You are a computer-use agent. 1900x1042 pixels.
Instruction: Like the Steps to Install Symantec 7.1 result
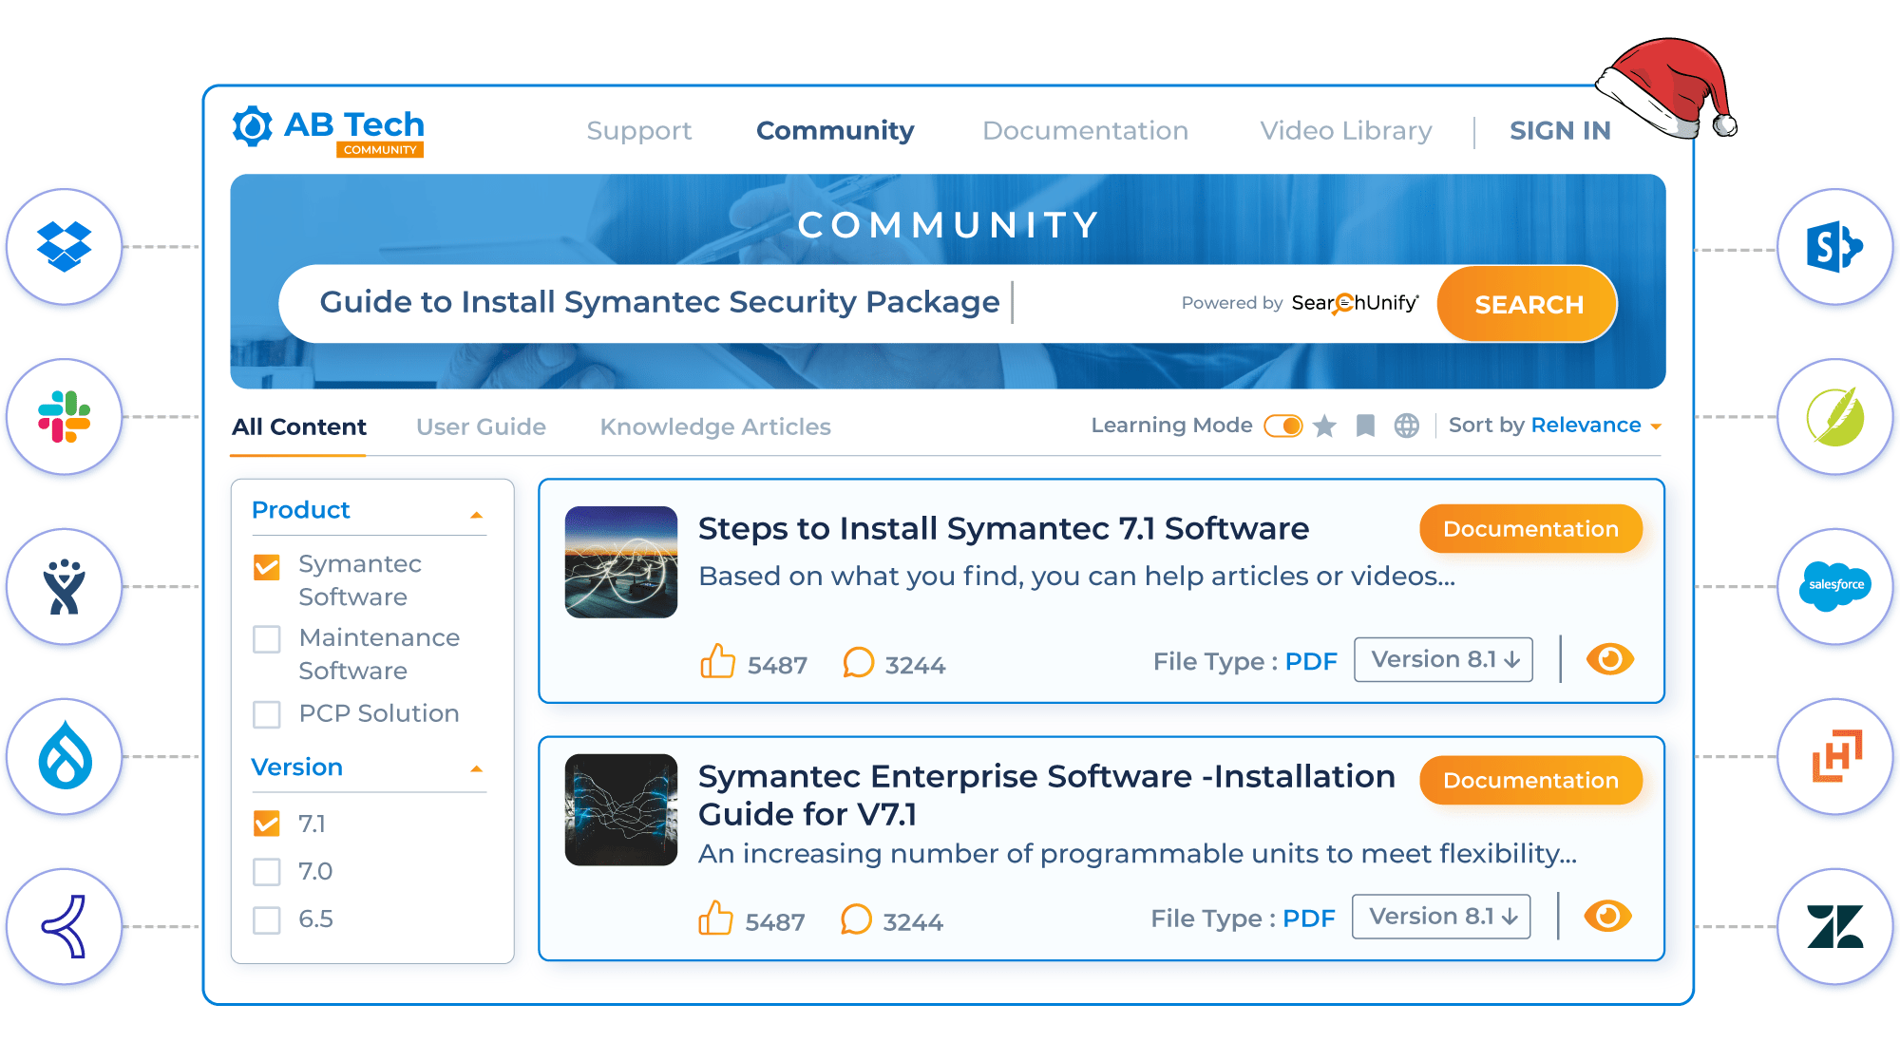click(717, 661)
